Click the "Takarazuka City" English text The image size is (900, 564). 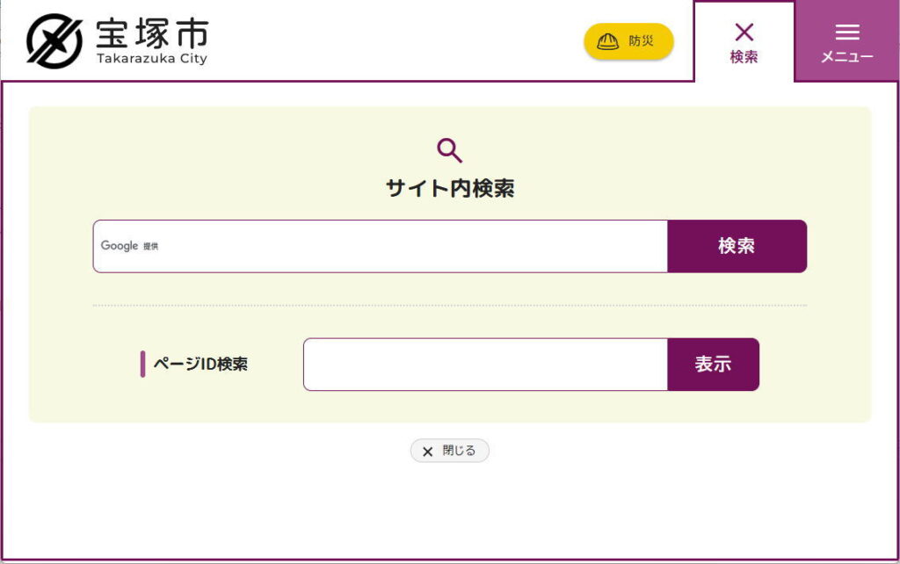pyautogui.click(x=152, y=59)
